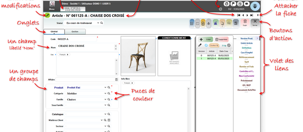Jump to the last record

(x=251, y=15)
